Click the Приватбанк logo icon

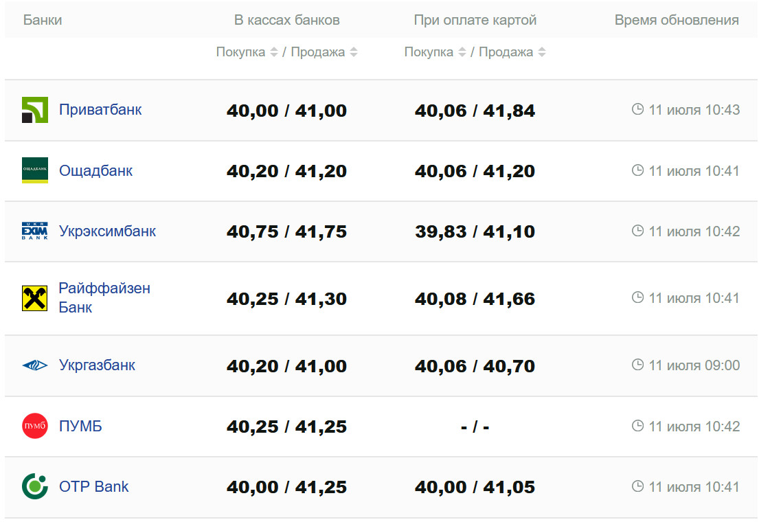[x=34, y=110]
